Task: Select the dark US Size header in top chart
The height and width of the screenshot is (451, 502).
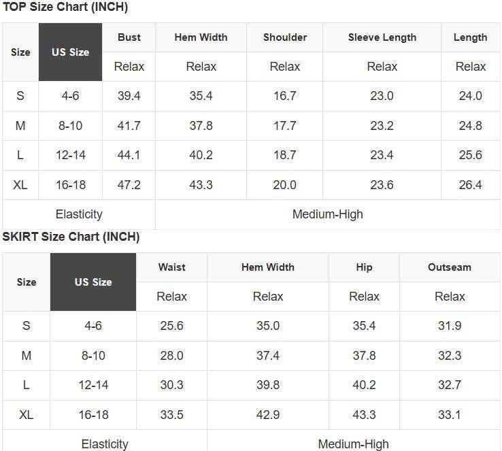Action: 71,52
